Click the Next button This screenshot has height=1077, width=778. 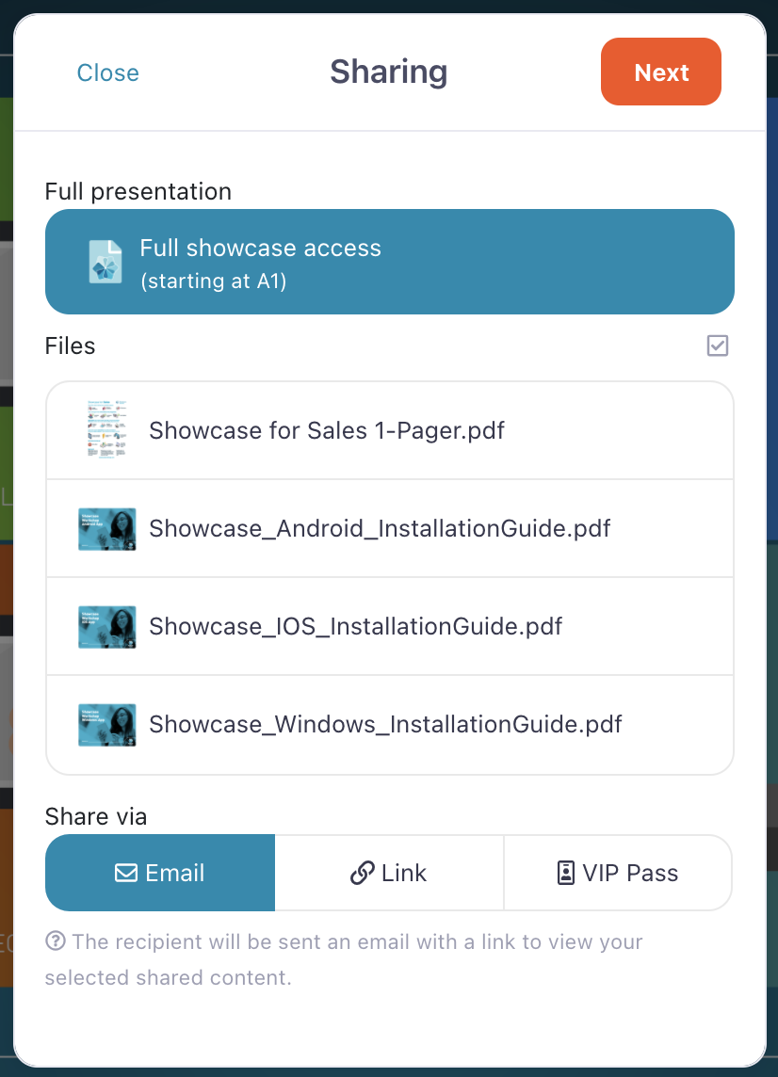pos(660,72)
